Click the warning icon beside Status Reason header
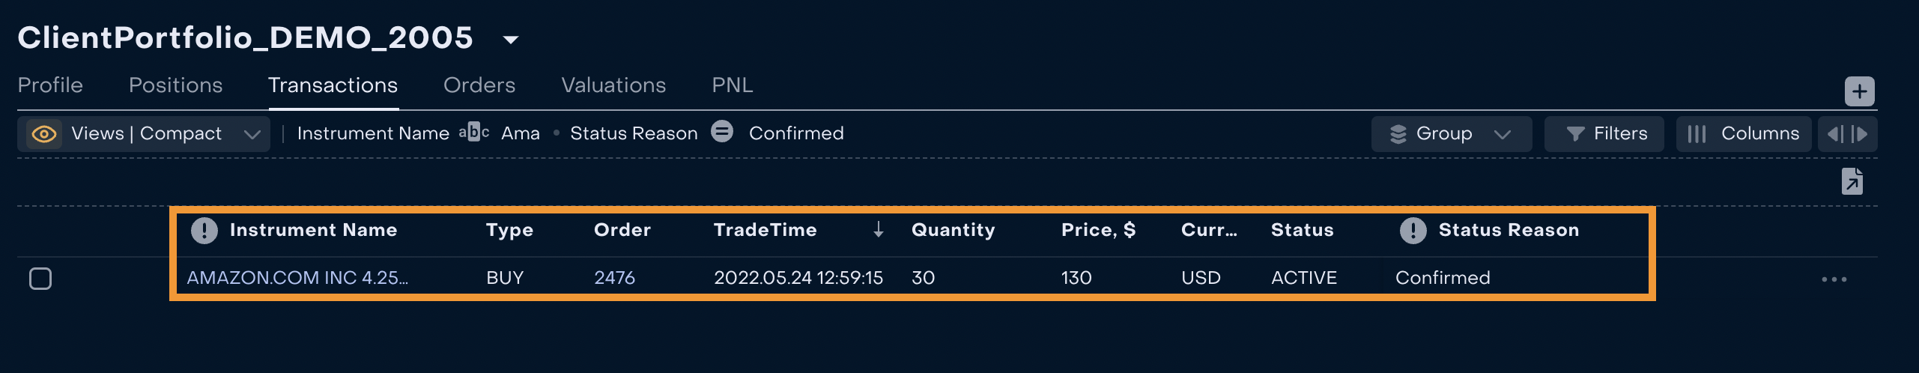 [1413, 230]
